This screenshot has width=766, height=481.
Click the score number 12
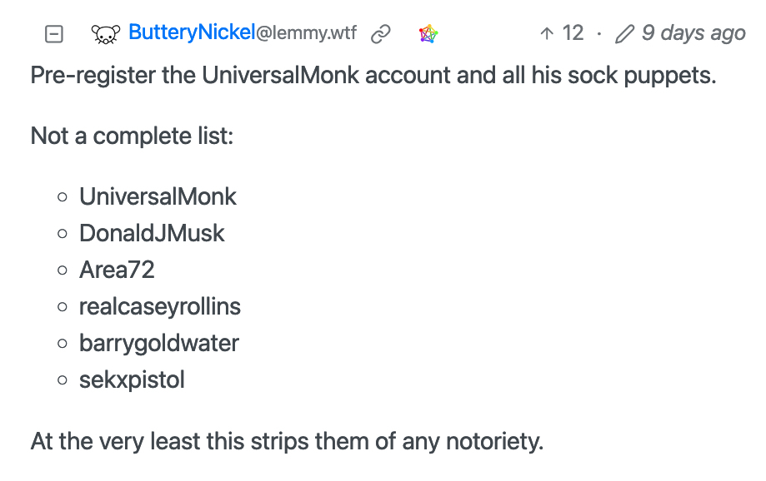(573, 33)
